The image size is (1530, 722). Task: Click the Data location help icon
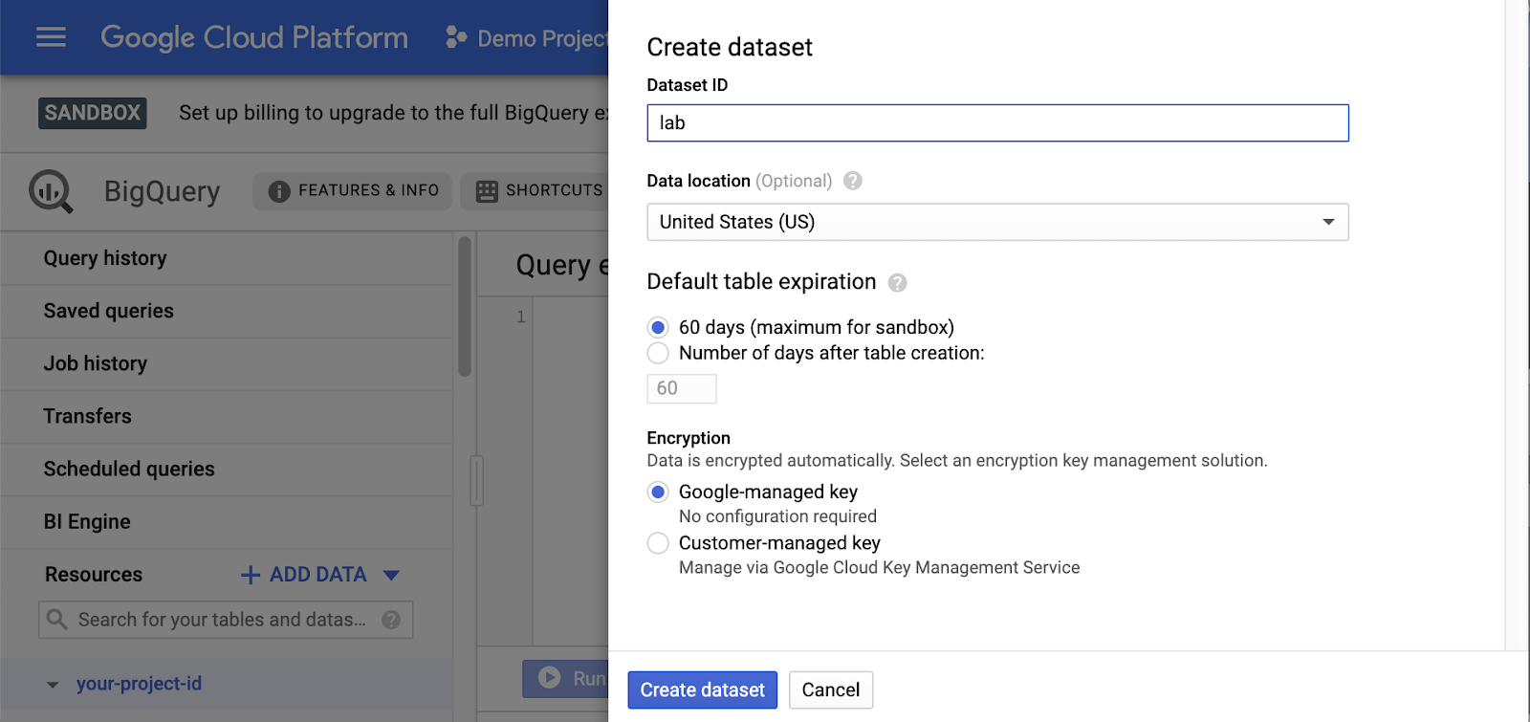pos(853,181)
